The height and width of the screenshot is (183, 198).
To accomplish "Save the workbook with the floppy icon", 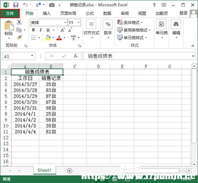I will [16, 5].
